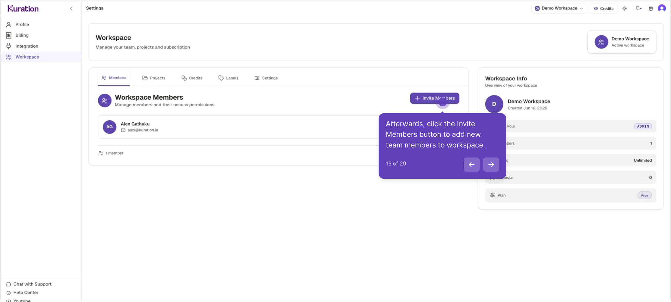Click the gift icon in header

[651, 9]
